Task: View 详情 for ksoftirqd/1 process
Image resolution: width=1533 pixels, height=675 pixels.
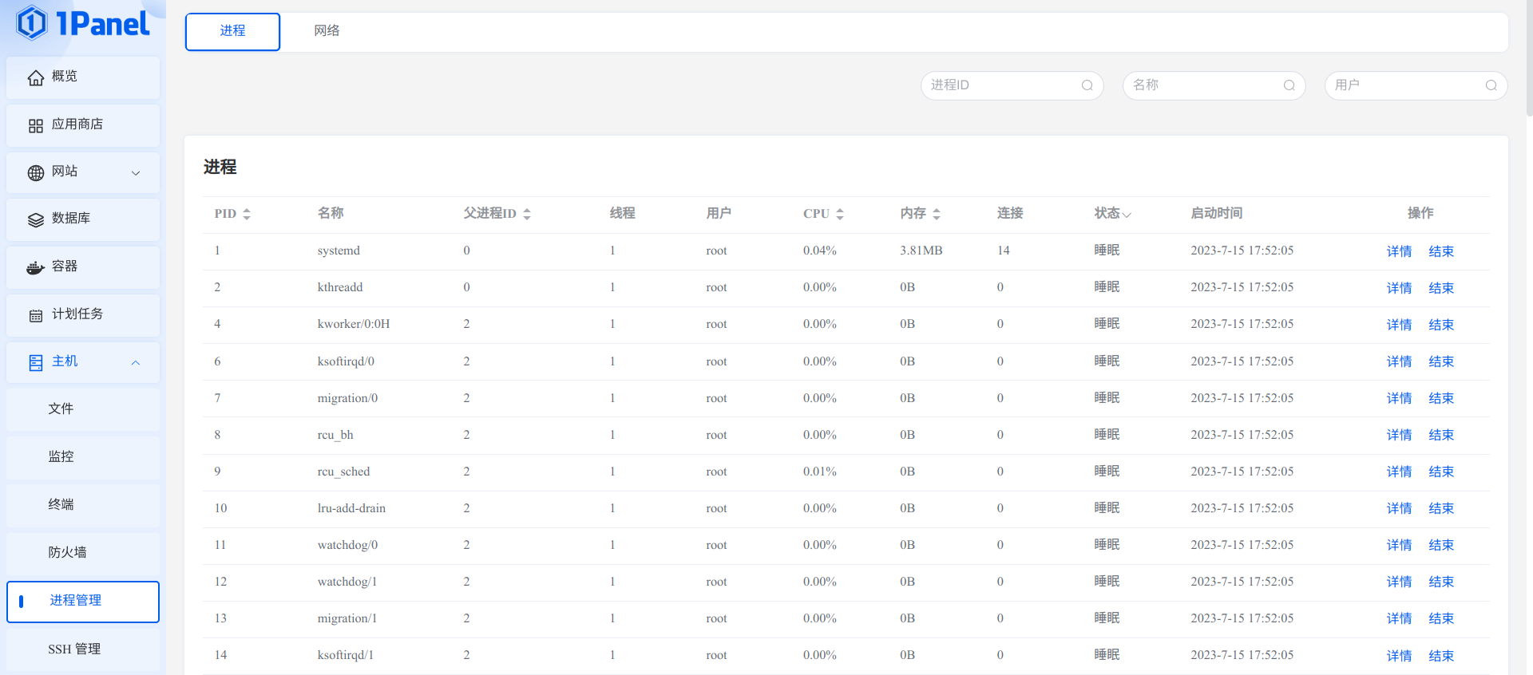Action: pyautogui.click(x=1399, y=656)
